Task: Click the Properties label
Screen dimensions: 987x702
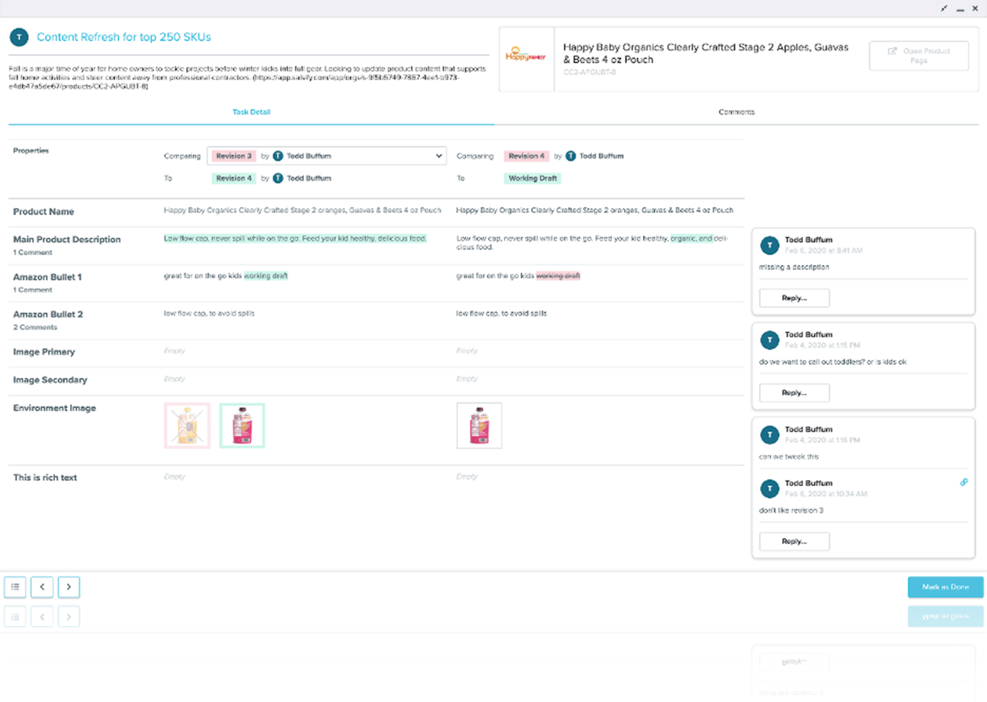Action: [x=31, y=151]
